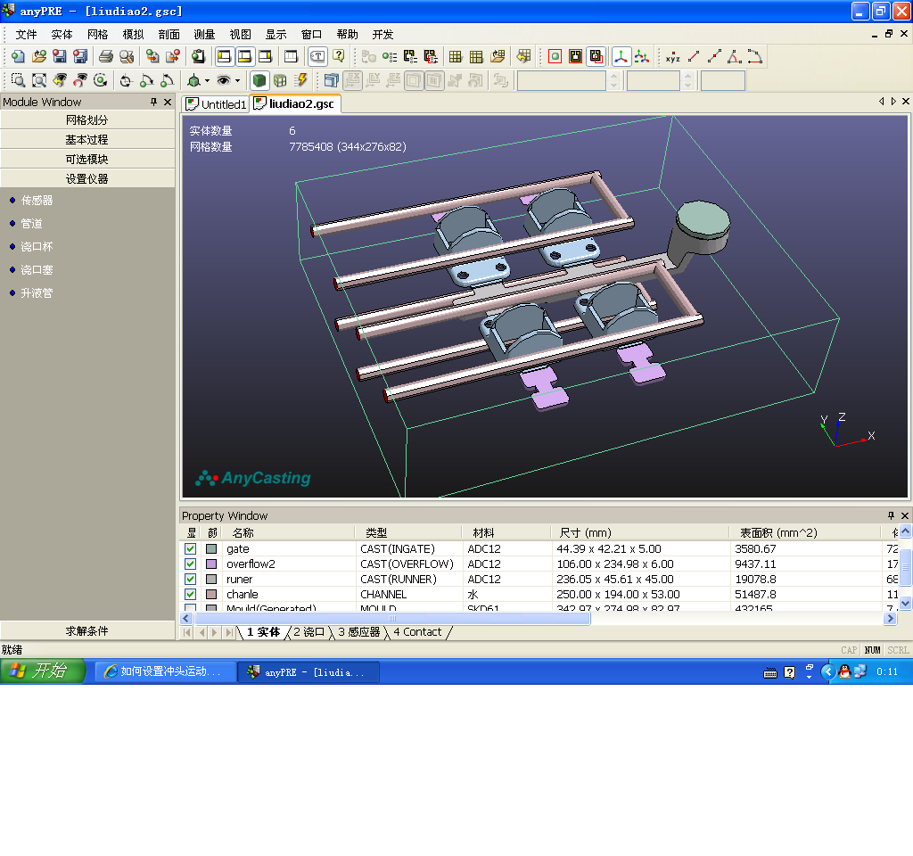This screenshot has width=913, height=856.
Task: Collapse the 设置仪器 module section
Action: pos(87,178)
